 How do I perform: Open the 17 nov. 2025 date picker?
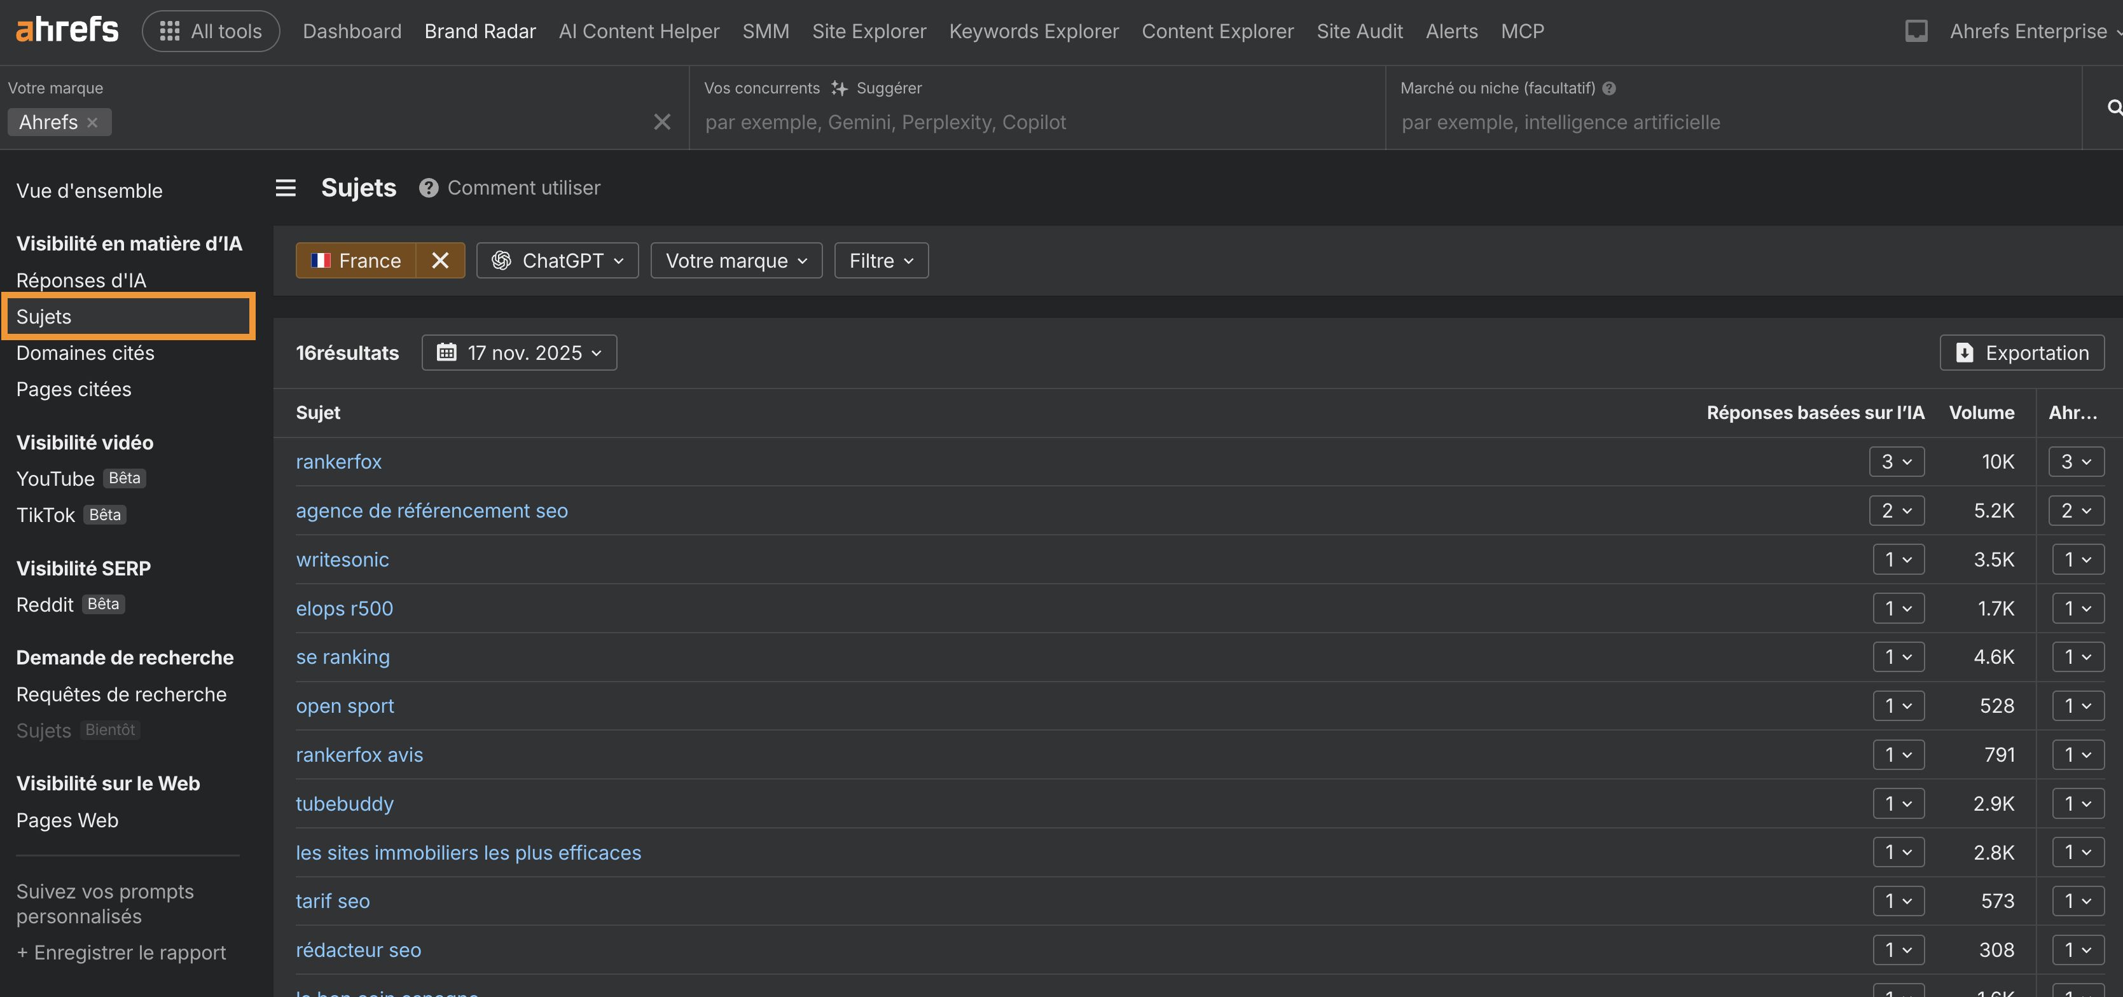click(x=519, y=353)
